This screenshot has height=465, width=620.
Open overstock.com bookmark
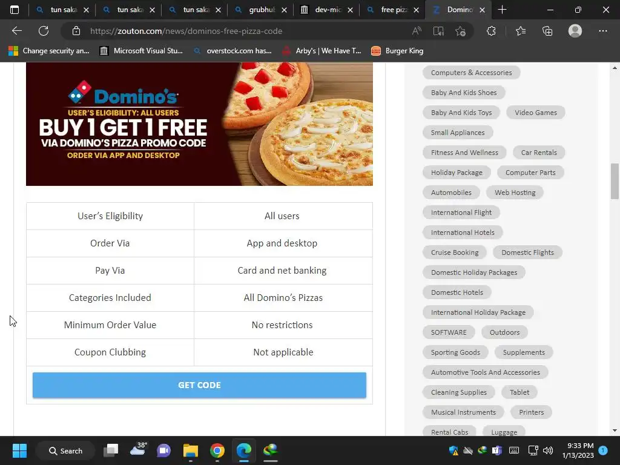[232, 51]
